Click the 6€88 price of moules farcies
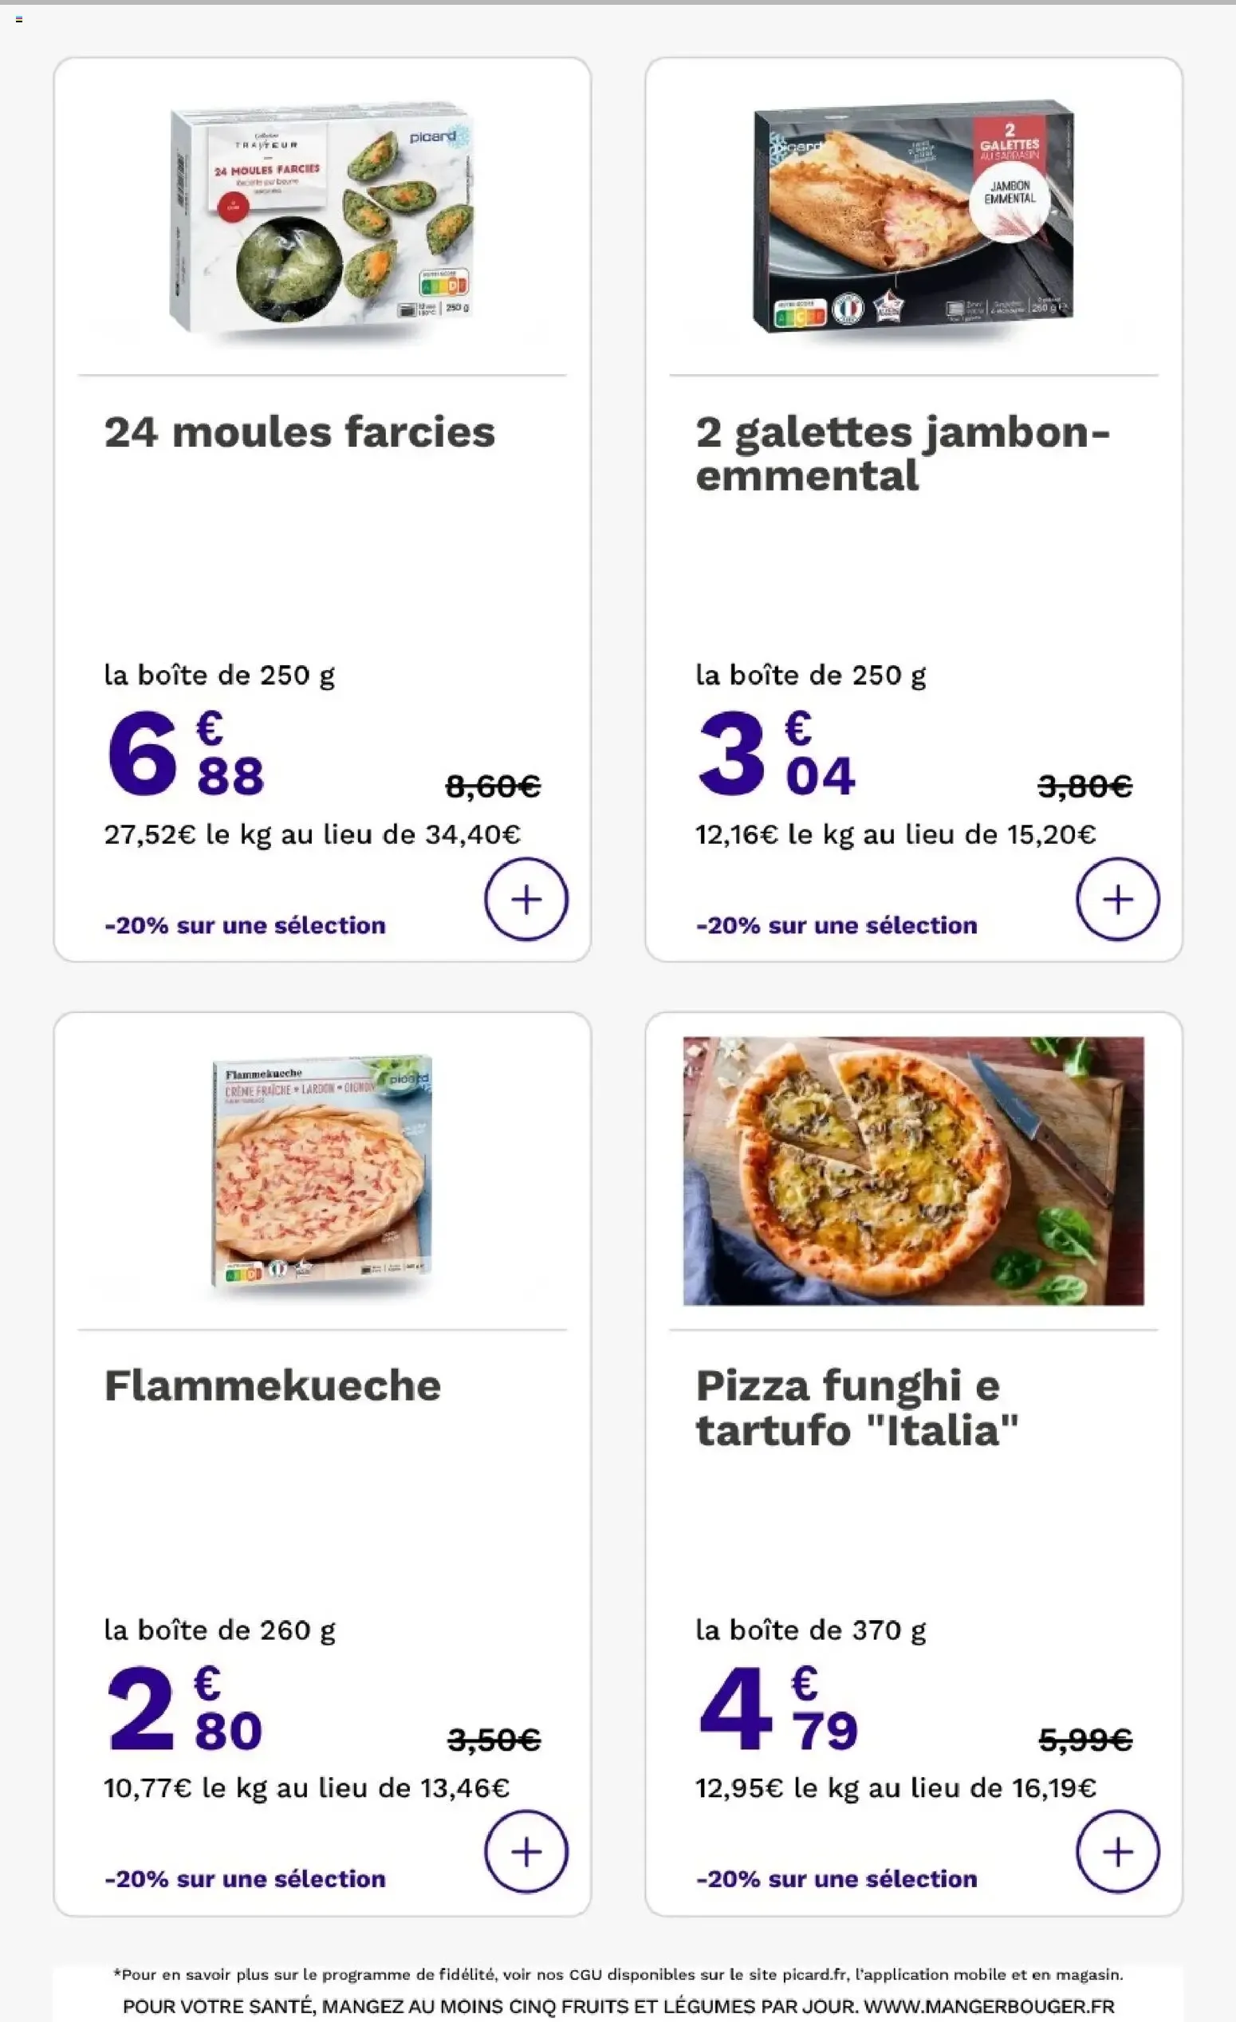This screenshot has width=1236, height=2022. pyautogui.click(x=185, y=753)
